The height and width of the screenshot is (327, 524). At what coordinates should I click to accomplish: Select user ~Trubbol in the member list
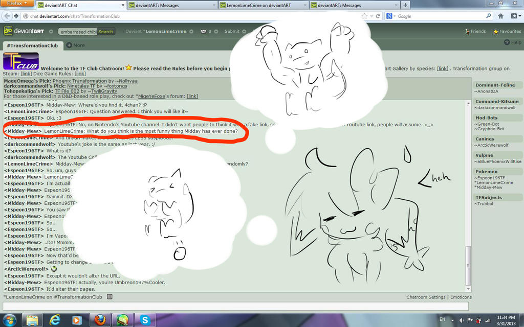(484, 203)
